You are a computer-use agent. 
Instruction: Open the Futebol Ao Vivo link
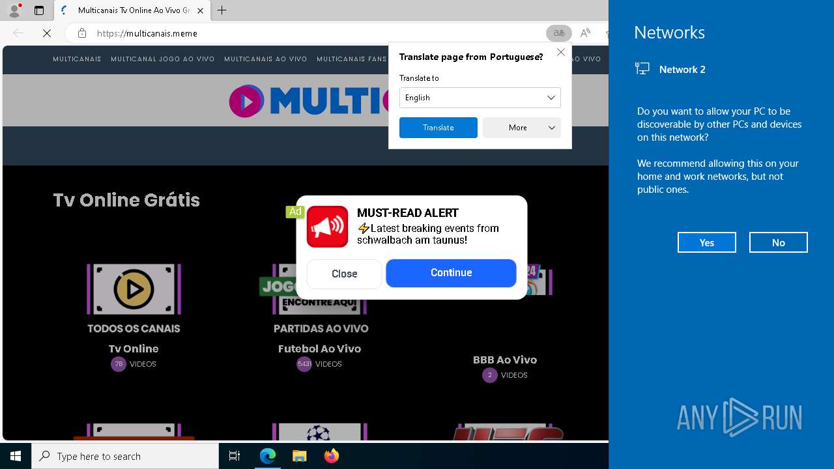(319, 348)
